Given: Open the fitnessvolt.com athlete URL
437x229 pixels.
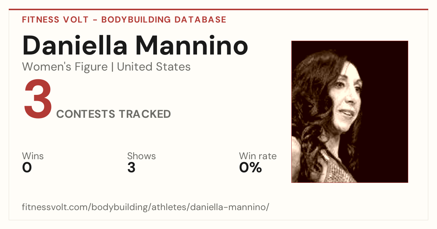Looking at the screenshot, I should pyautogui.click(x=145, y=208).
